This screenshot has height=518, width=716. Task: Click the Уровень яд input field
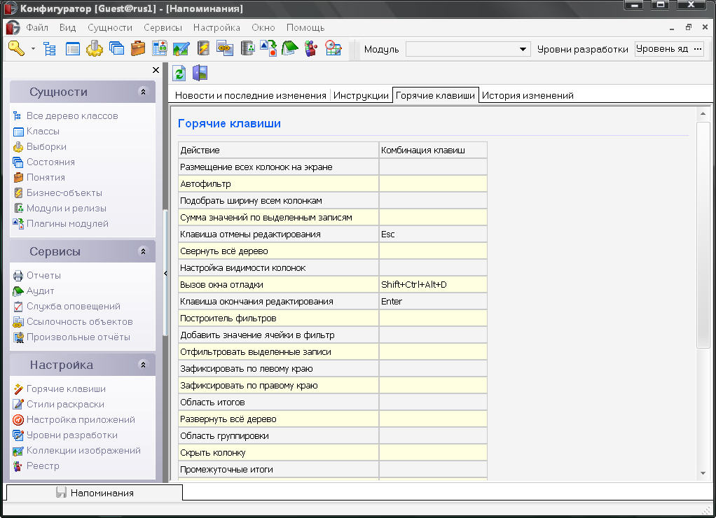click(663, 49)
